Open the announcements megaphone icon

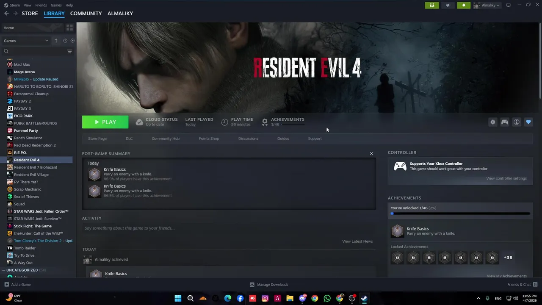tap(448, 5)
